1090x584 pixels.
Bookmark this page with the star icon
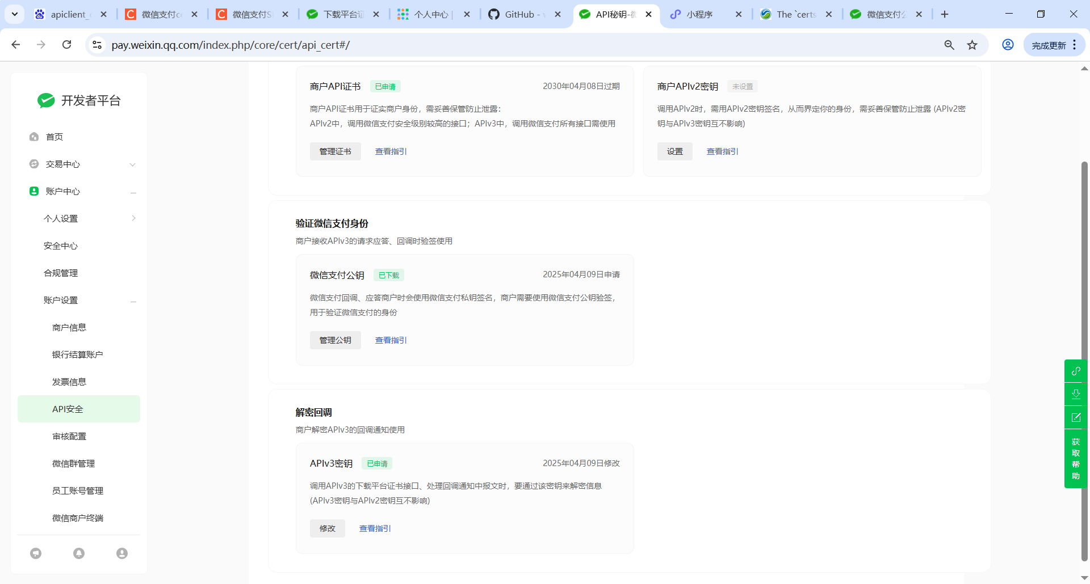(972, 45)
